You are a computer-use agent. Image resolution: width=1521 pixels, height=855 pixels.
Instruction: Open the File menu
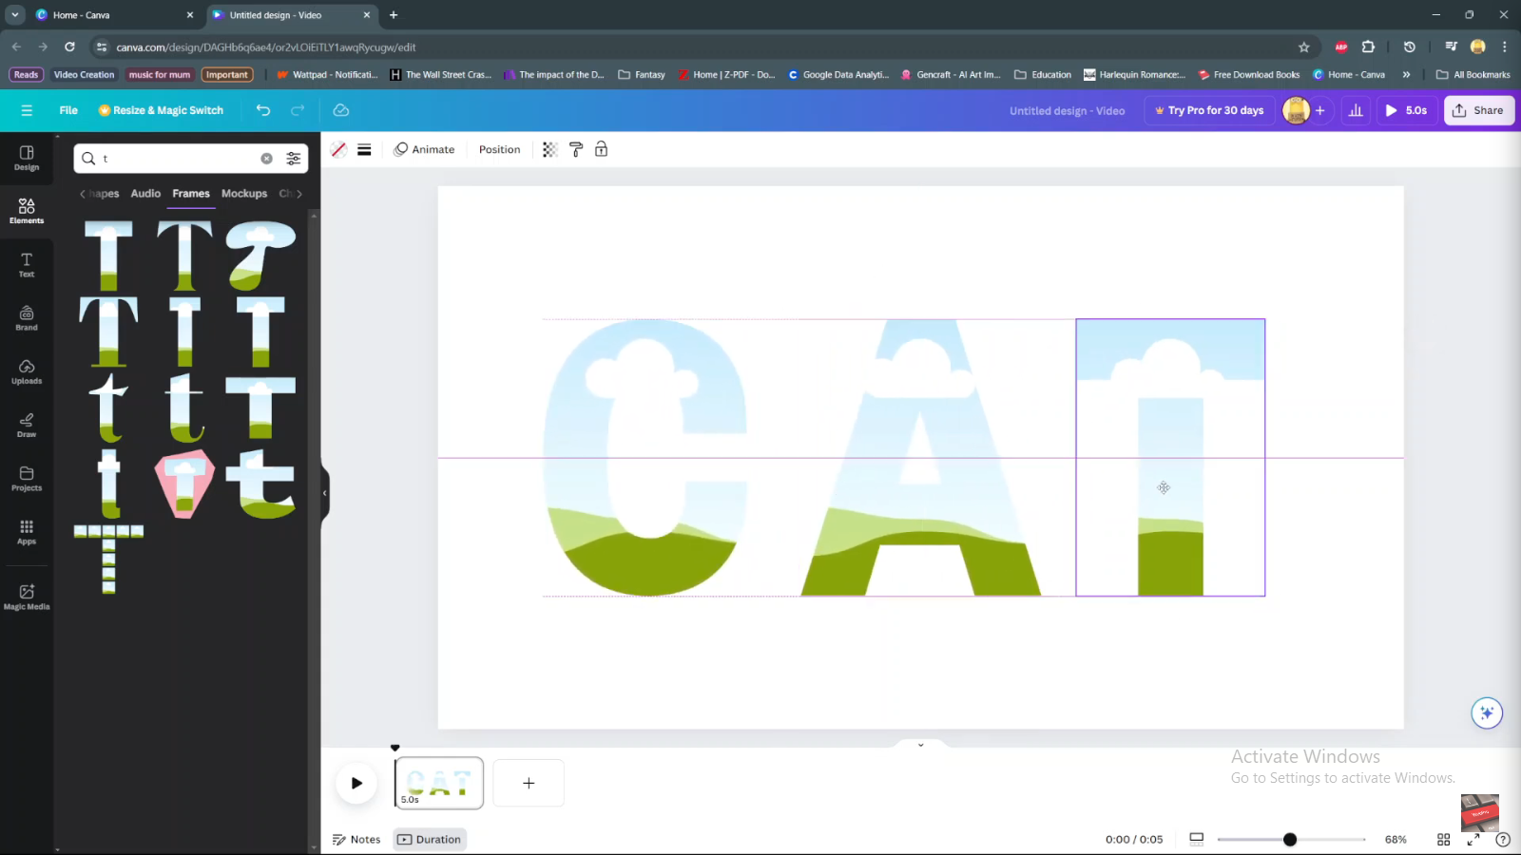[x=68, y=110]
